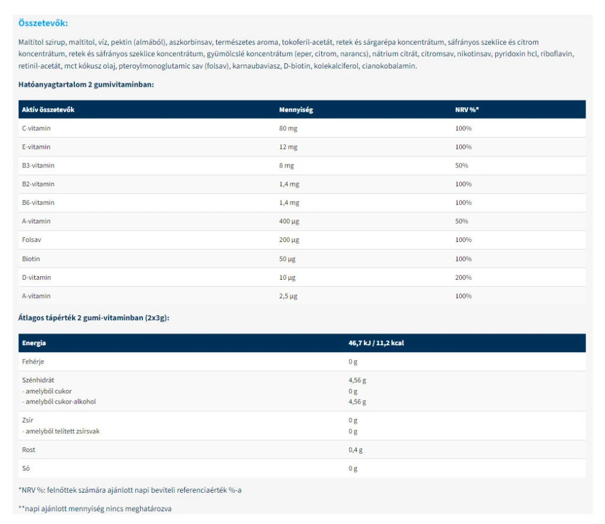Select the Biotin row label
This screenshot has height=524, width=605.
tap(31, 259)
